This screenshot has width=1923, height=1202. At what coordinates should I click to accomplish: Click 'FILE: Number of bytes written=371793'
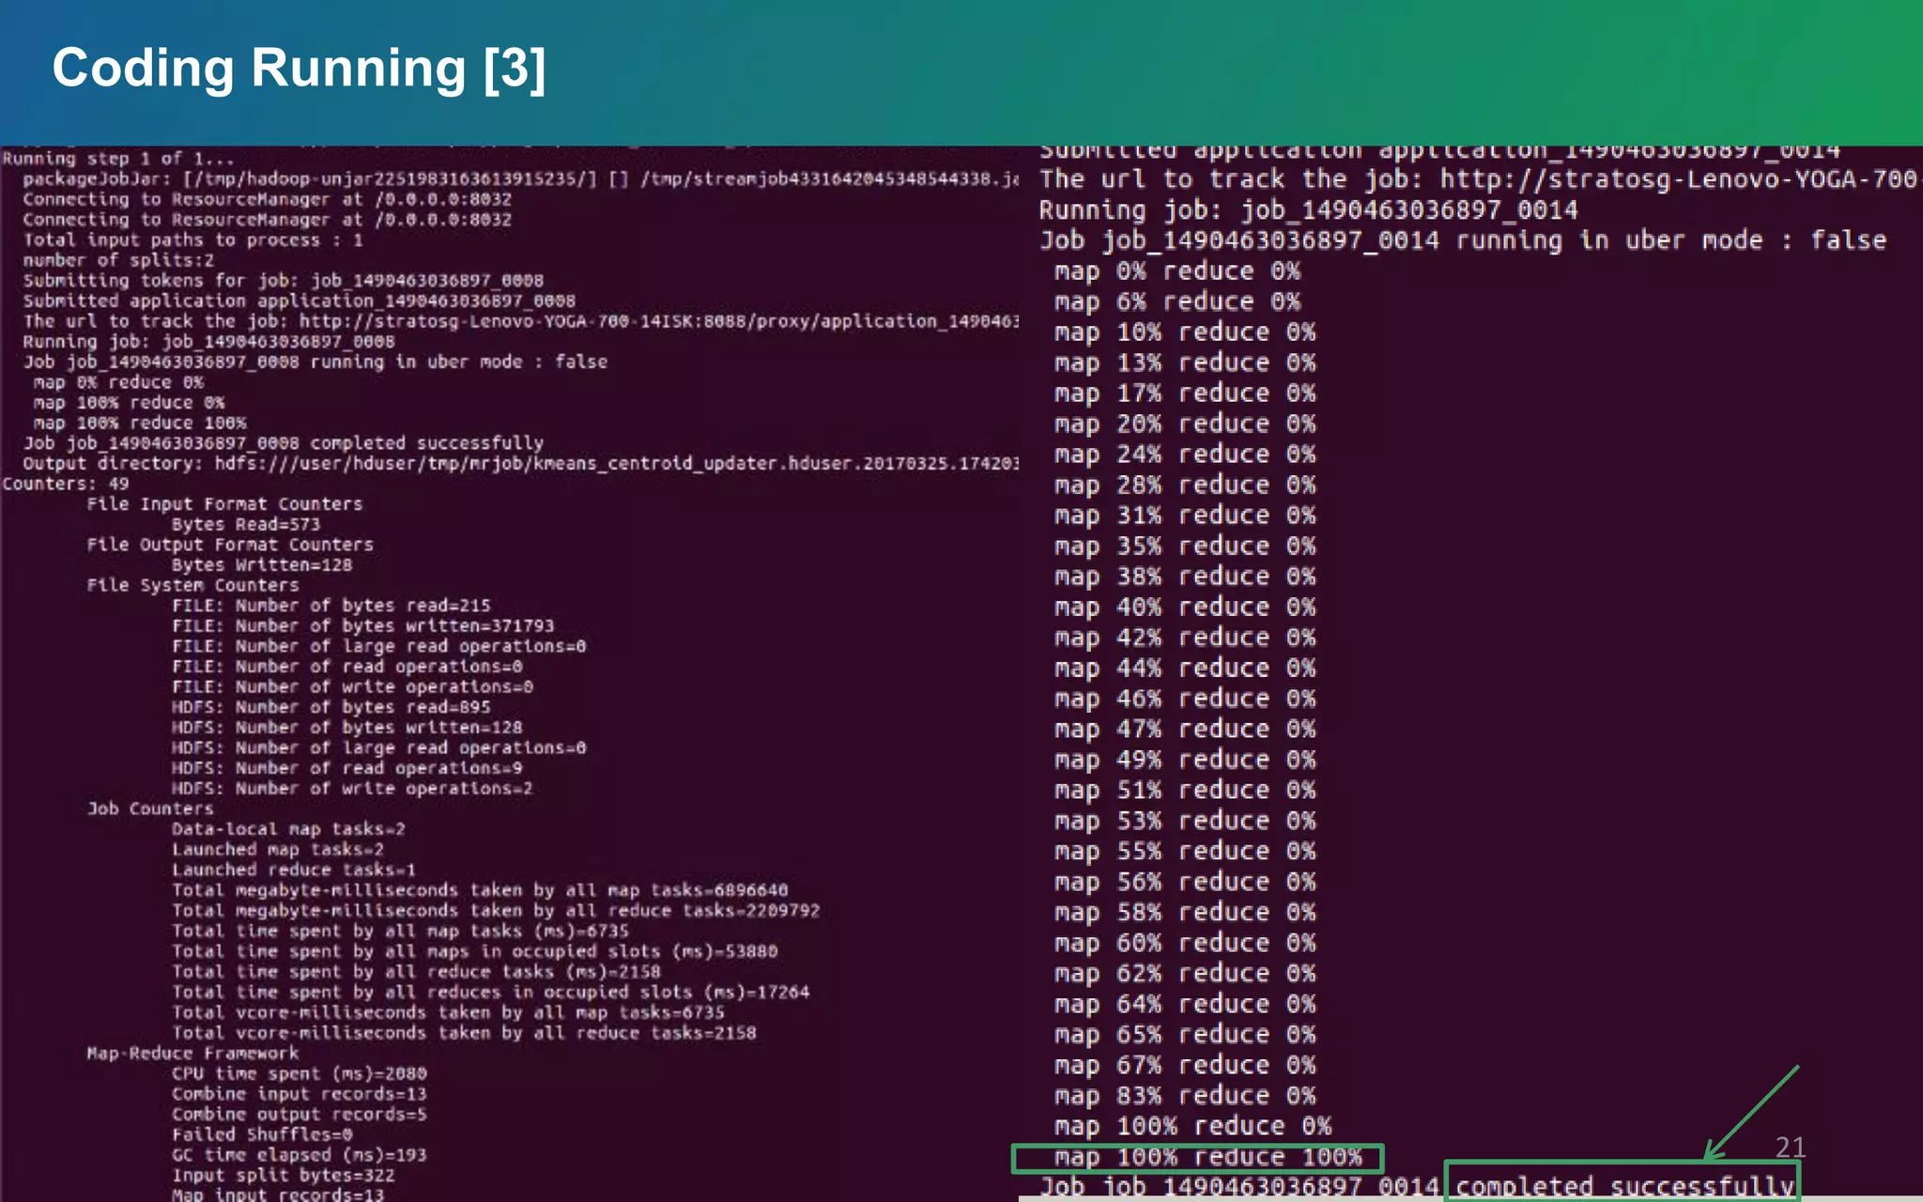362,626
